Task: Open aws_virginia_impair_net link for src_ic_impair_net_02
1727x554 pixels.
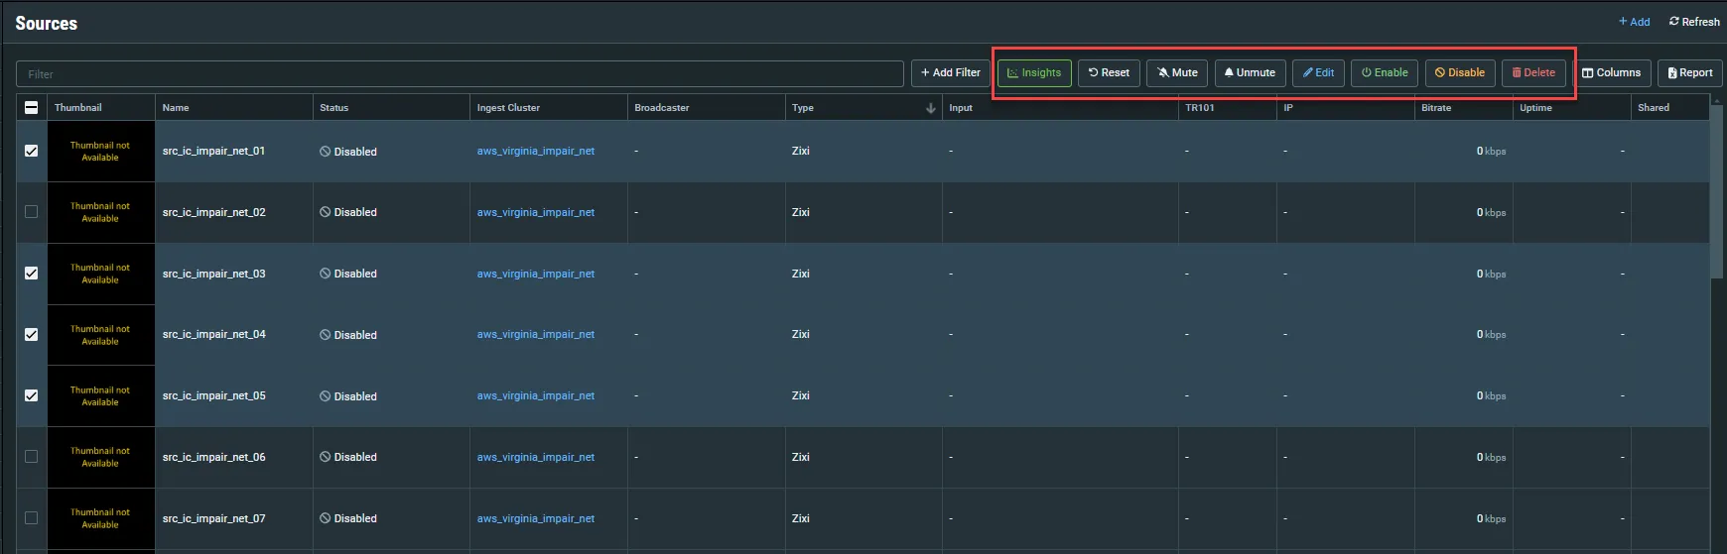Action: (536, 212)
